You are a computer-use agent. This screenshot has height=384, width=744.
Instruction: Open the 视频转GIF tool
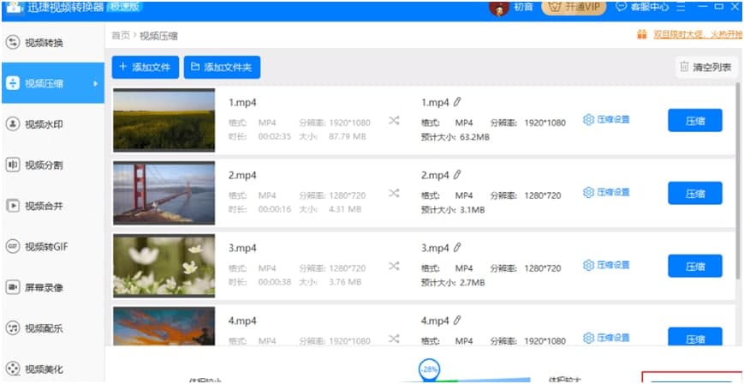tap(13, 247)
